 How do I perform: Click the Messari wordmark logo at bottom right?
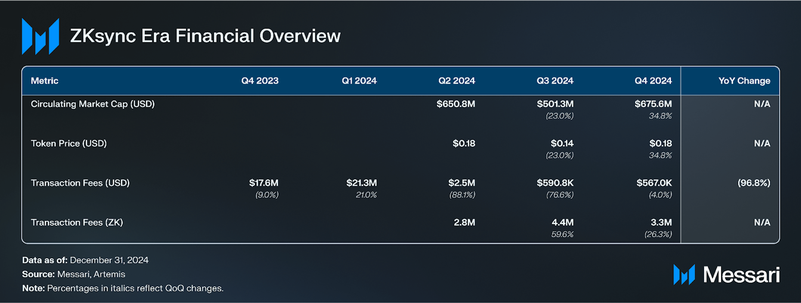(727, 275)
